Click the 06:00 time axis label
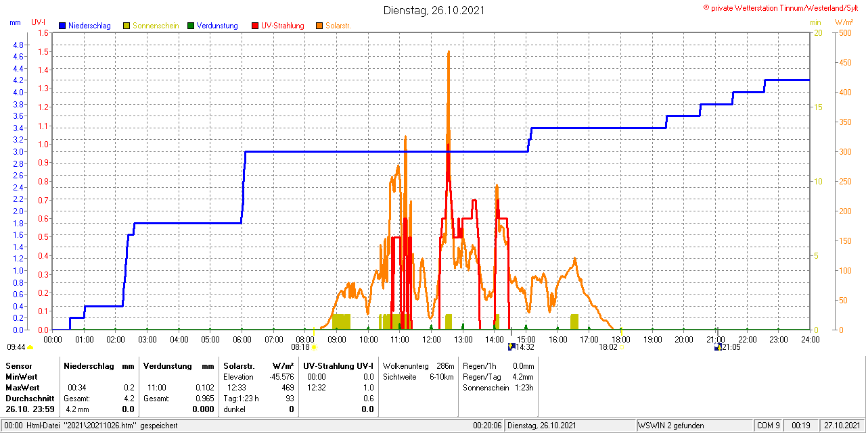The height and width of the screenshot is (433, 866). [x=242, y=338]
